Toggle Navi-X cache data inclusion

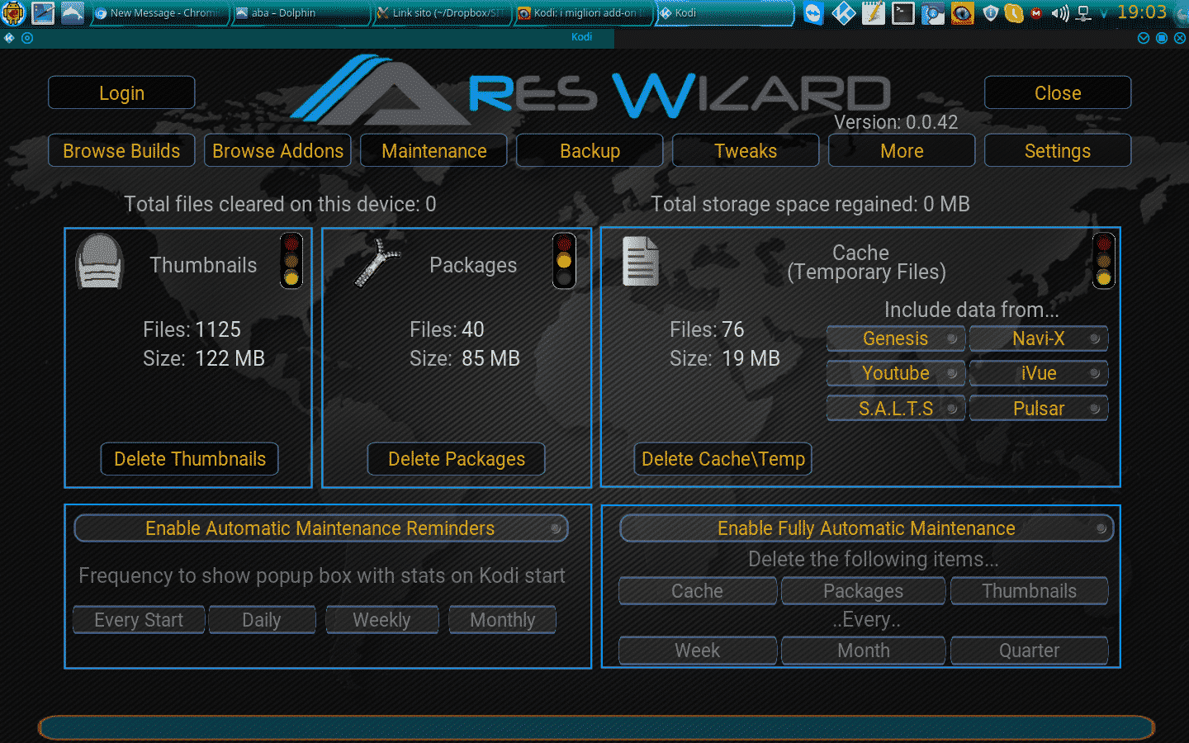coord(1039,338)
